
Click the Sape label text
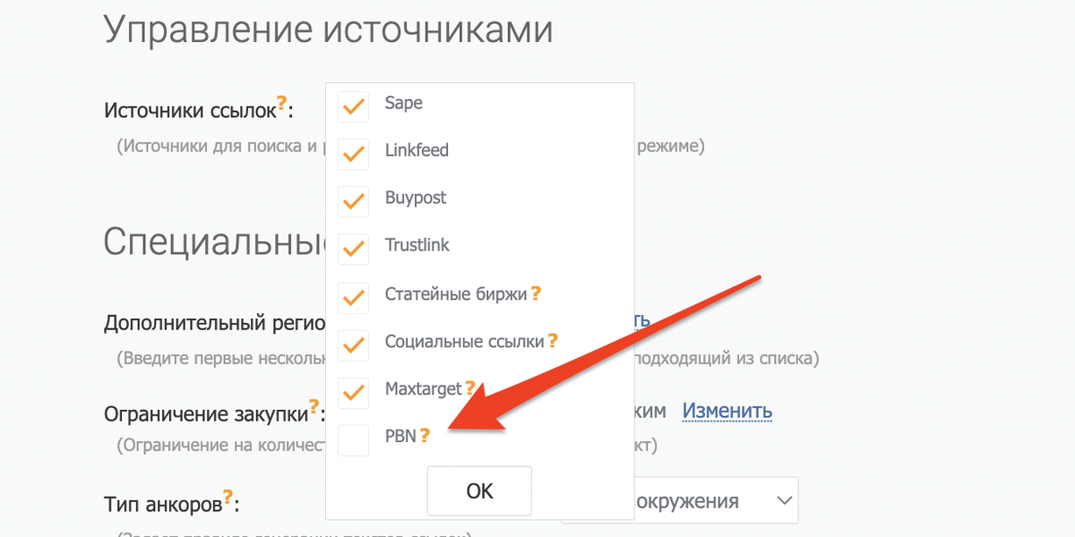click(403, 102)
